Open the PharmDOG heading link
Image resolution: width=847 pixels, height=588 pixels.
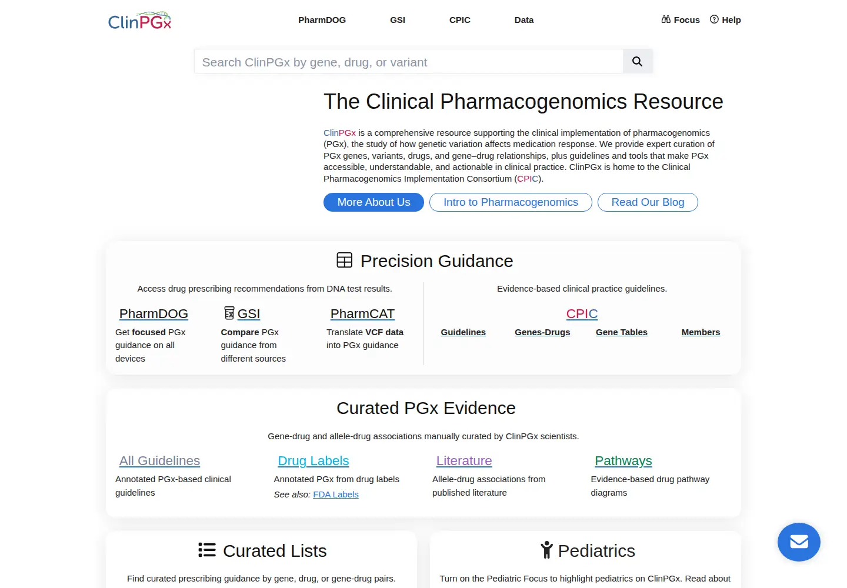coord(154,314)
